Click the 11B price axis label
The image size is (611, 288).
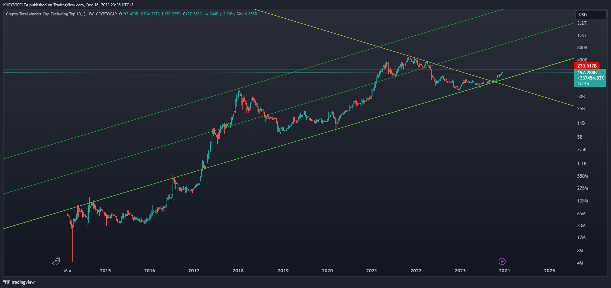pyautogui.click(x=581, y=123)
